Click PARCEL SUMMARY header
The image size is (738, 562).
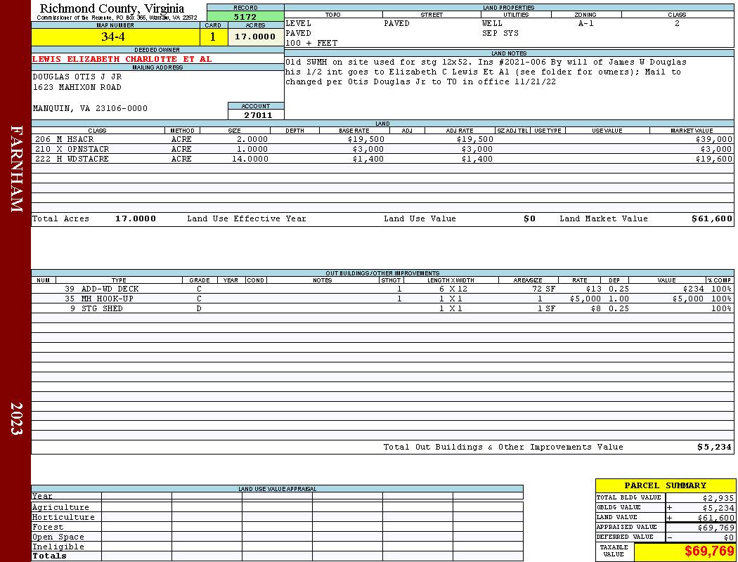point(665,485)
